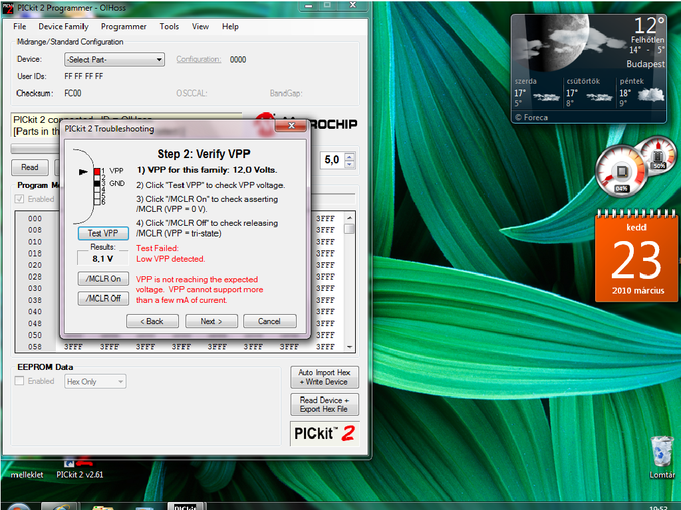Click péntek forecast in weather gadget
Viewport: 681px width, 510px height.
point(641,92)
